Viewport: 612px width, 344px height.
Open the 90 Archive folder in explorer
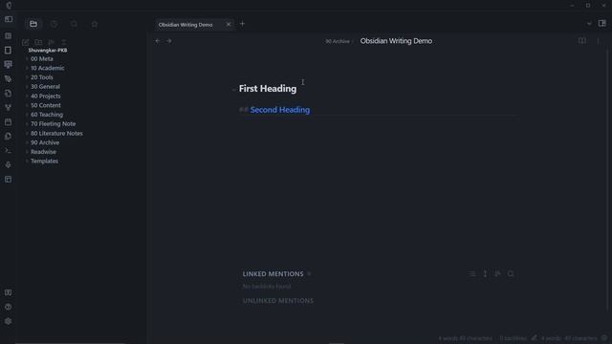click(x=45, y=142)
